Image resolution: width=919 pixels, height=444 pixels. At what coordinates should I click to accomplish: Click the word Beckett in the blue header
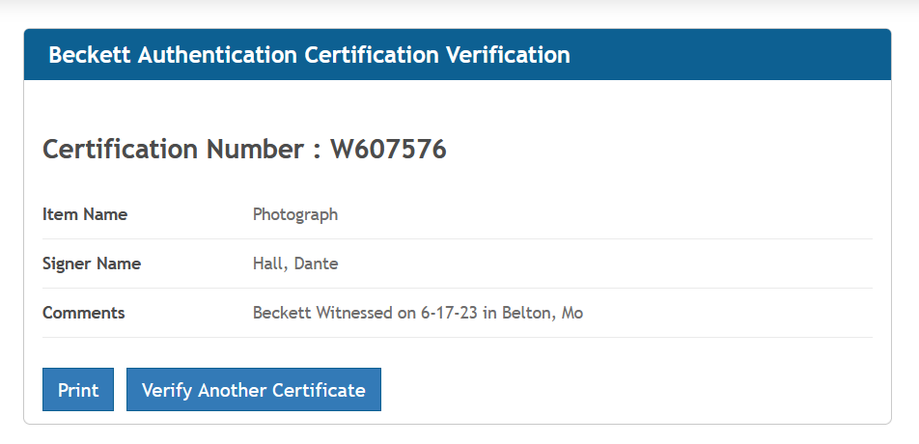click(90, 55)
